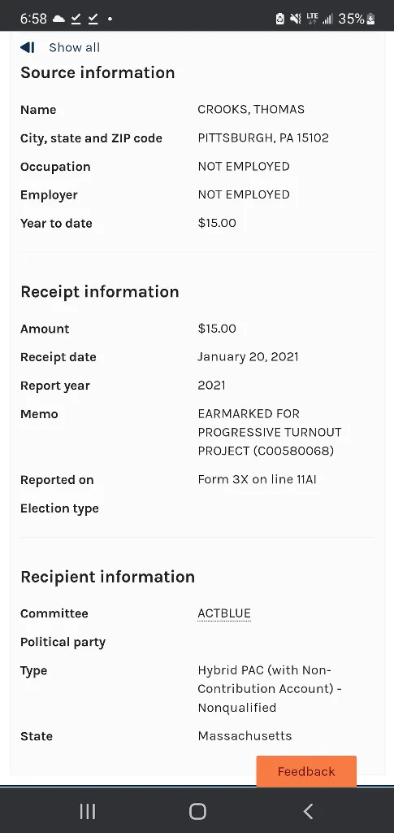Image resolution: width=394 pixels, height=833 pixels.
Task: Tap the muted sound status icon
Action: click(296, 19)
